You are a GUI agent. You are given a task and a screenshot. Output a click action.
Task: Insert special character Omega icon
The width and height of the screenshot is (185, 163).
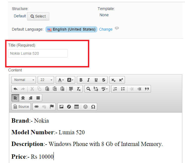(93, 107)
